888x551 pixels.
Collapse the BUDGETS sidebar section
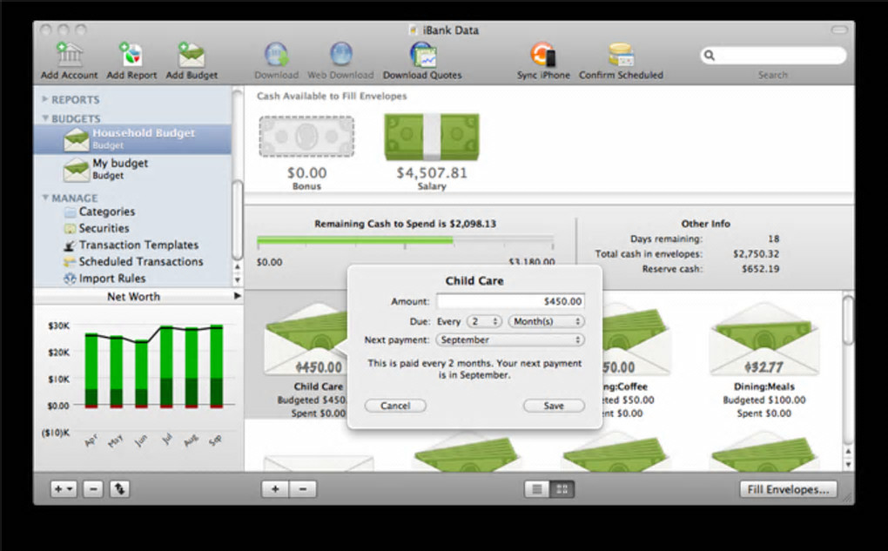click(x=44, y=118)
